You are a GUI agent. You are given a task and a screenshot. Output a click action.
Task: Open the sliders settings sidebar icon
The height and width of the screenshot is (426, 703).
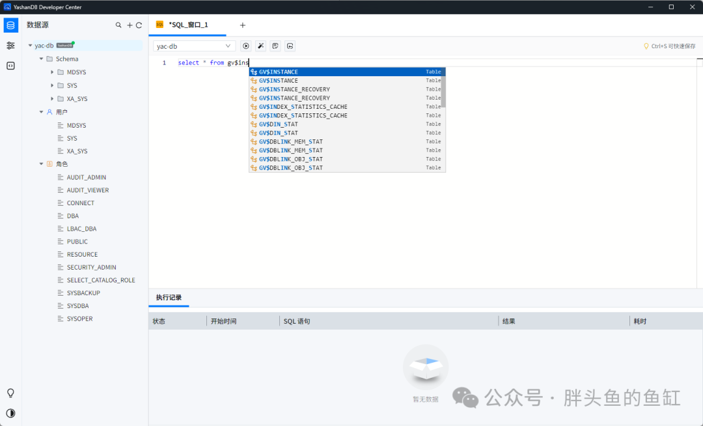point(11,46)
